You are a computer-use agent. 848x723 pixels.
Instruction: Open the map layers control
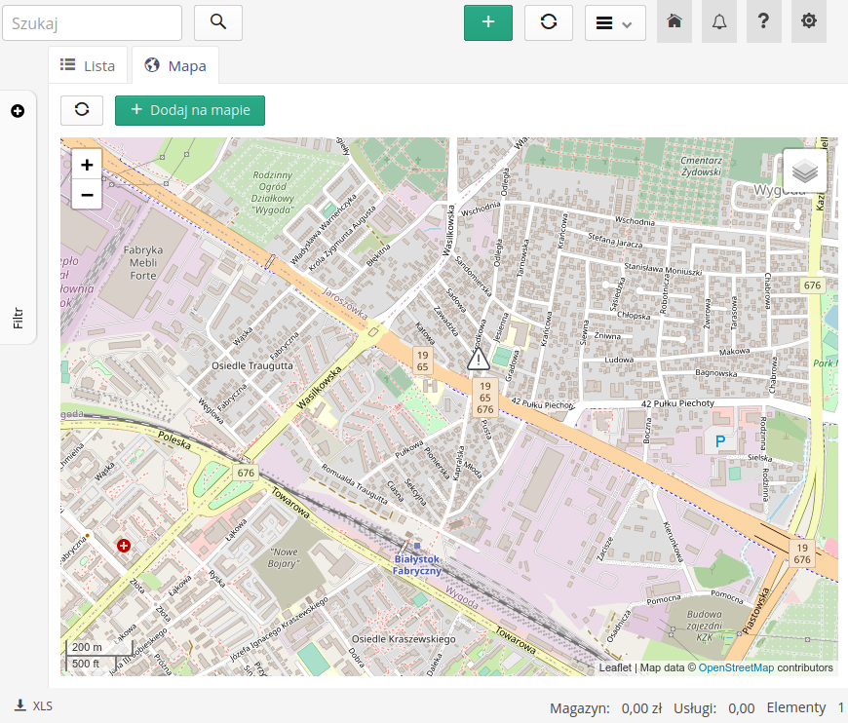pyautogui.click(x=804, y=171)
